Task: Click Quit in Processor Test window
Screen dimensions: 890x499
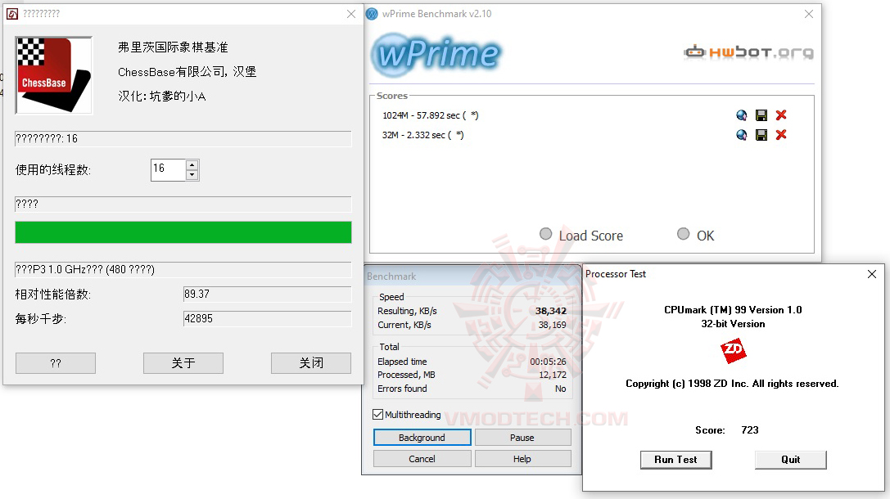Action: tap(791, 460)
